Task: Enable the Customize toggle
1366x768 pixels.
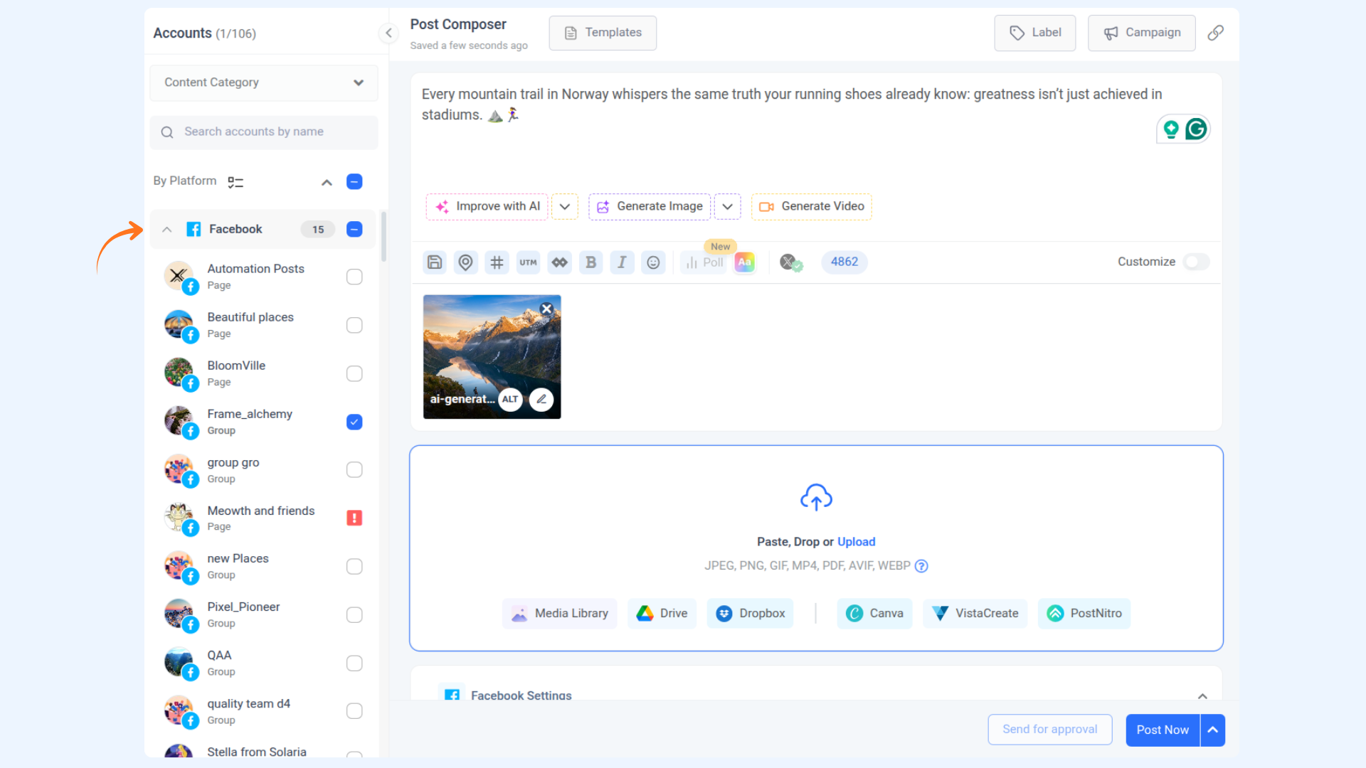Action: [x=1196, y=262]
